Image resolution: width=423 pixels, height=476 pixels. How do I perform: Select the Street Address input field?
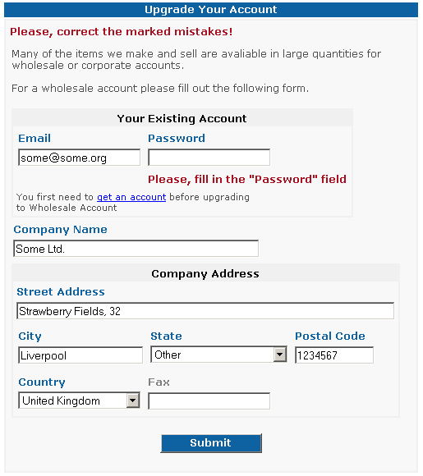click(205, 310)
